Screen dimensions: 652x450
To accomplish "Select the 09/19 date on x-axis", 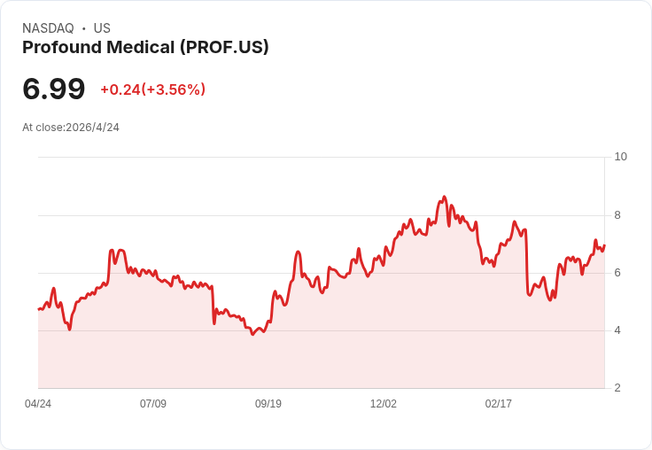I will [x=268, y=404].
